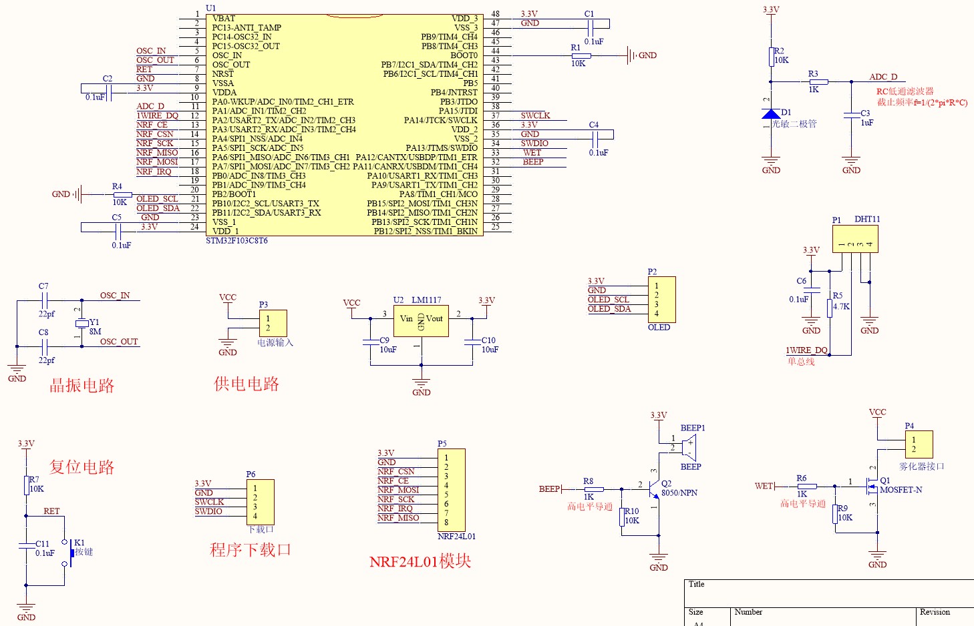The image size is (974, 626).
Task: Click capacitor C2 0.1uF
Action: (x=108, y=92)
